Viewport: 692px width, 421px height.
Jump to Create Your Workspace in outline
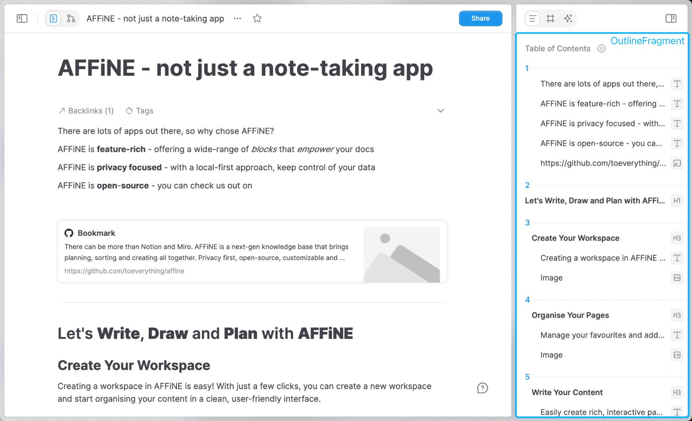click(575, 238)
